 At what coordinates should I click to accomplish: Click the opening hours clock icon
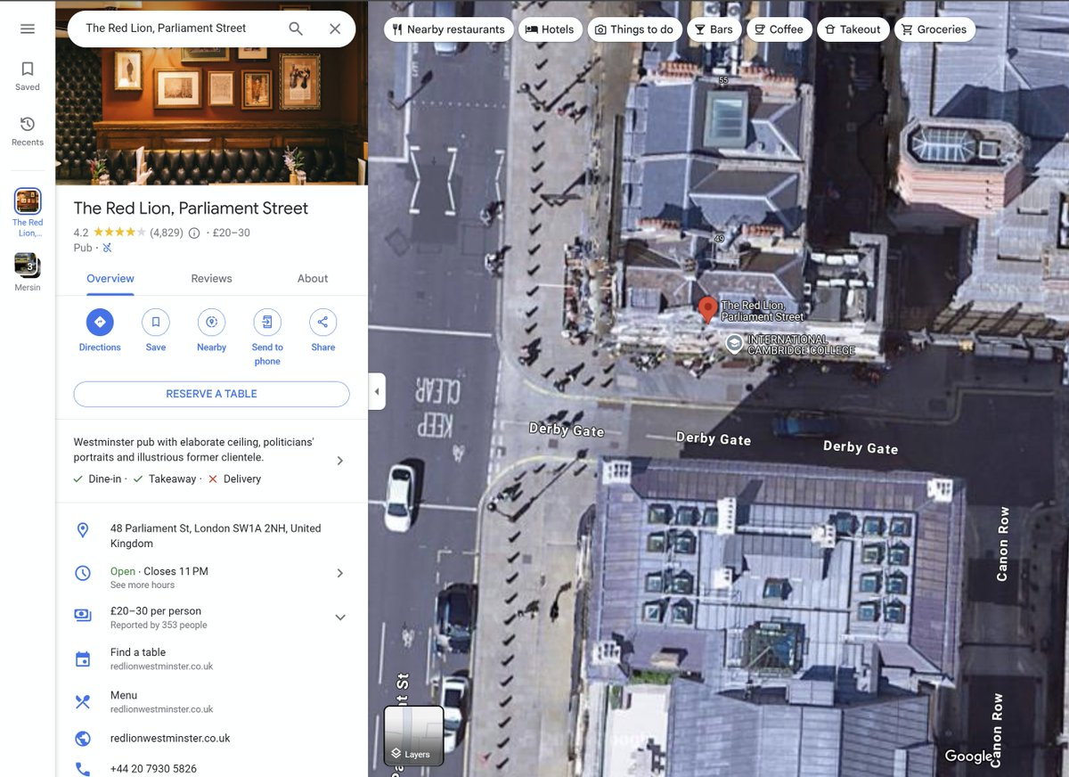point(83,573)
